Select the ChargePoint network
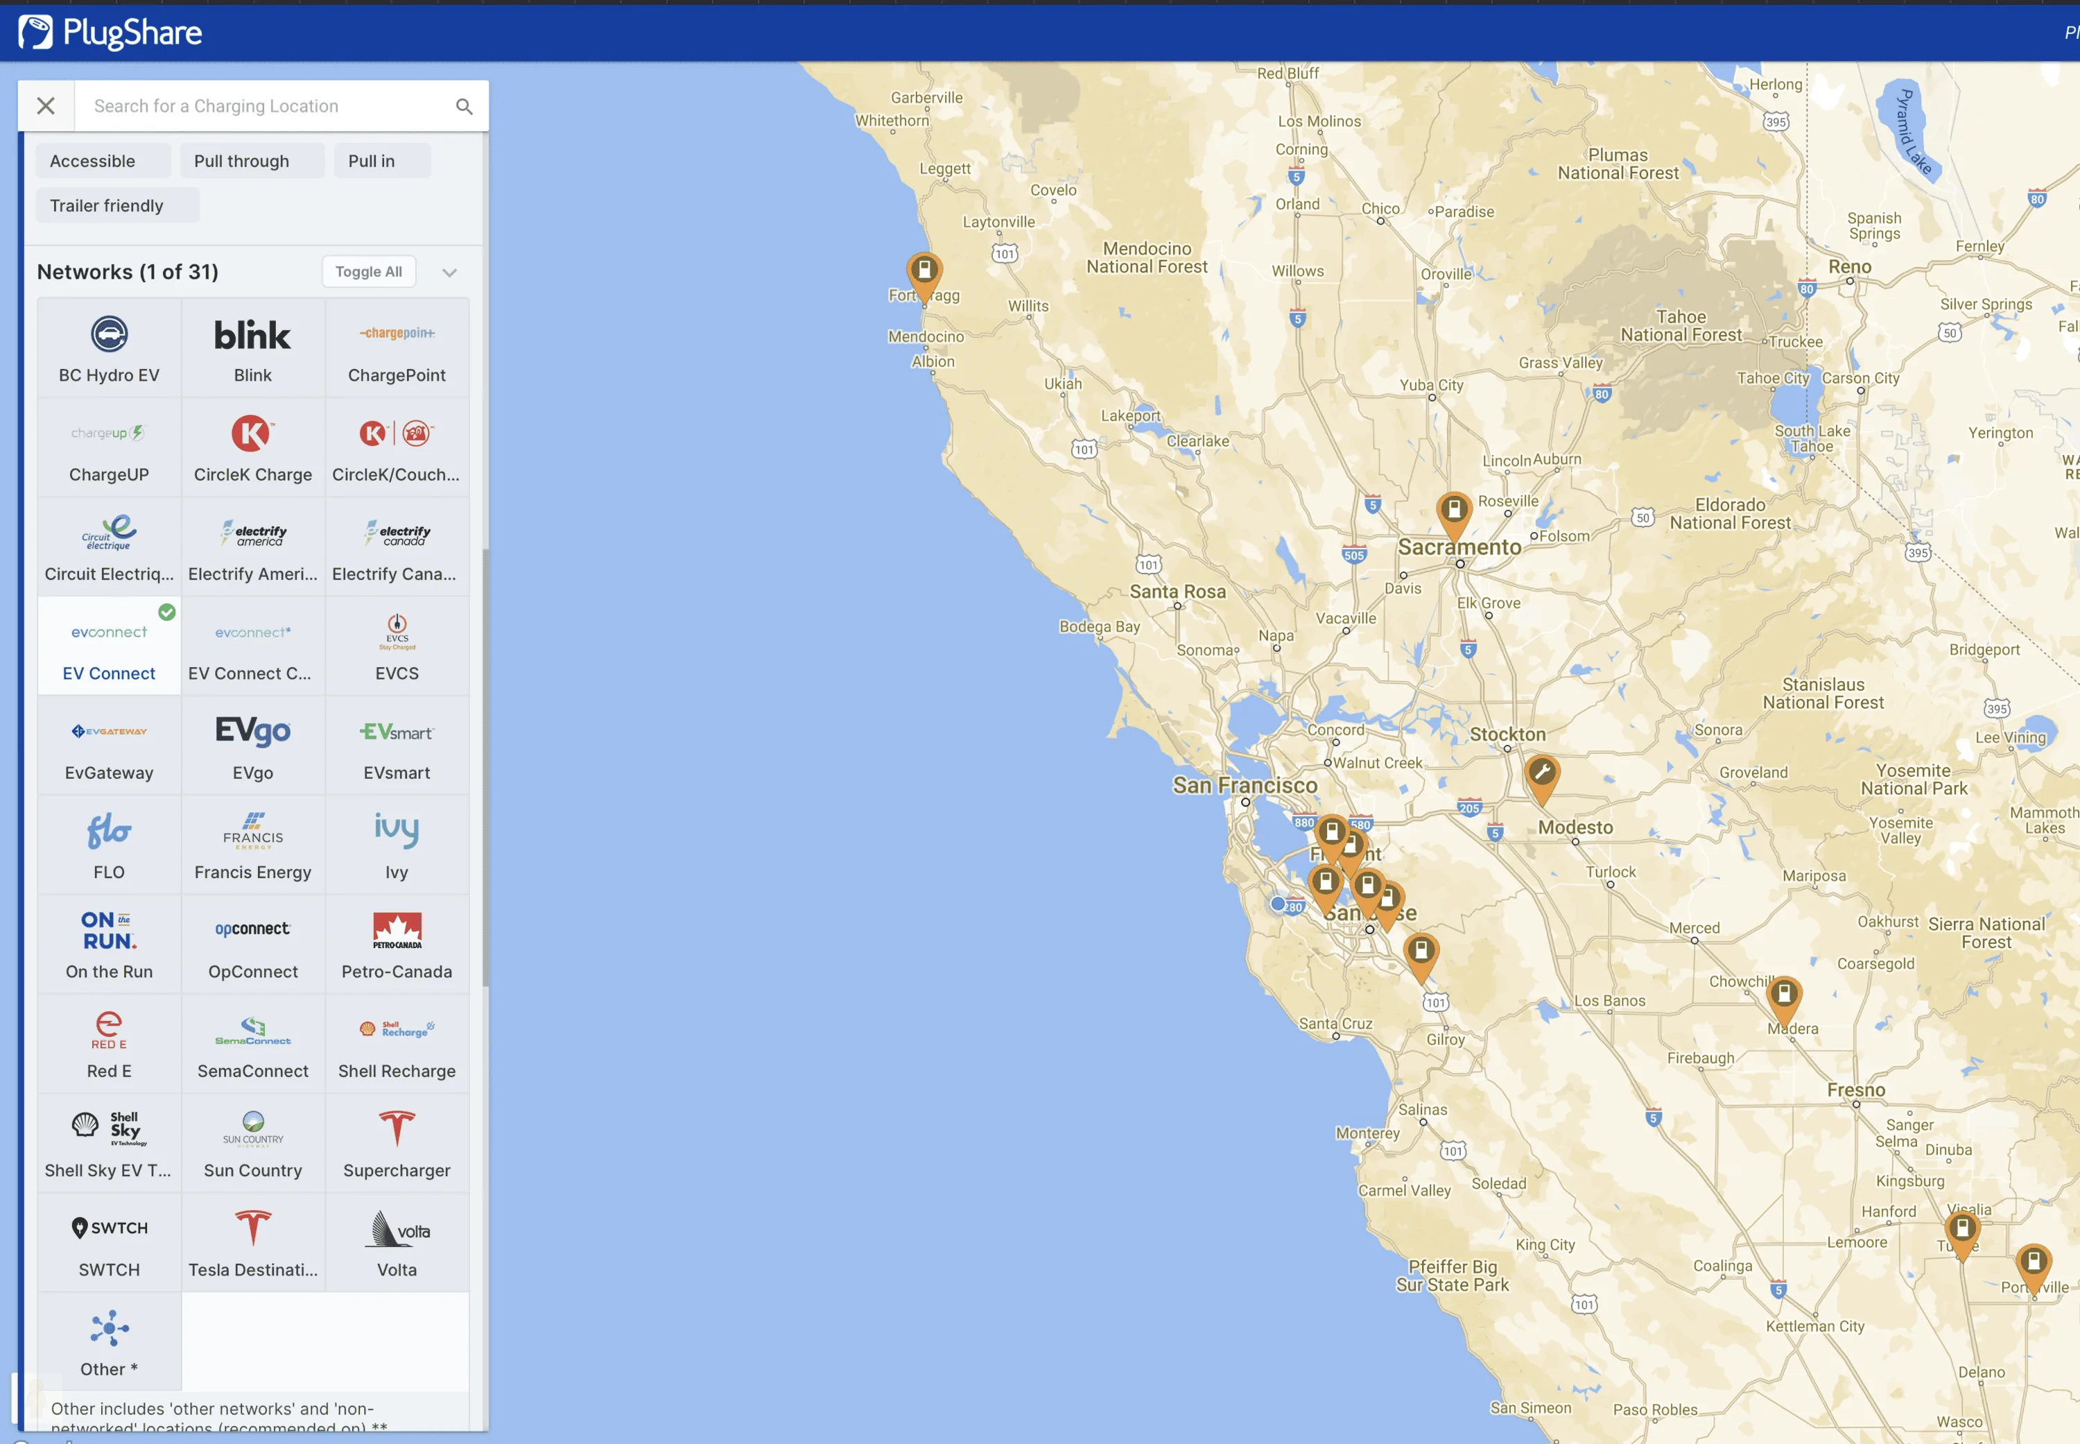 (397, 348)
